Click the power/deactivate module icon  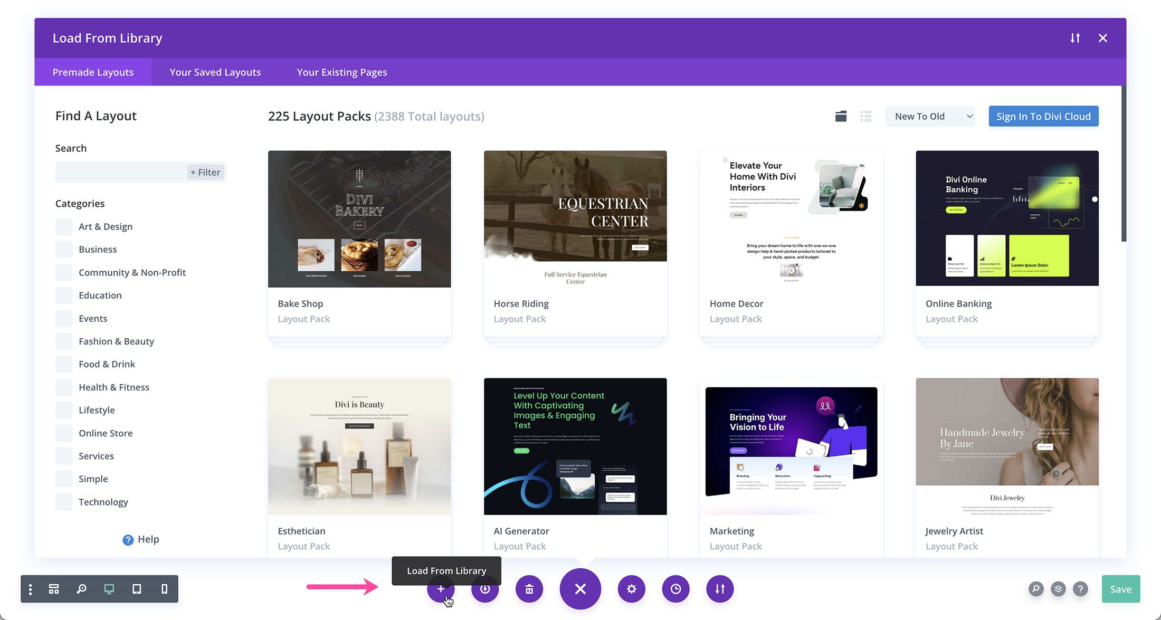(x=486, y=588)
